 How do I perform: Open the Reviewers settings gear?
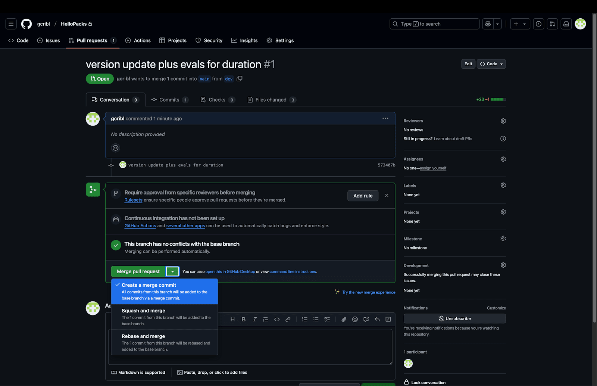click(503, 121)
